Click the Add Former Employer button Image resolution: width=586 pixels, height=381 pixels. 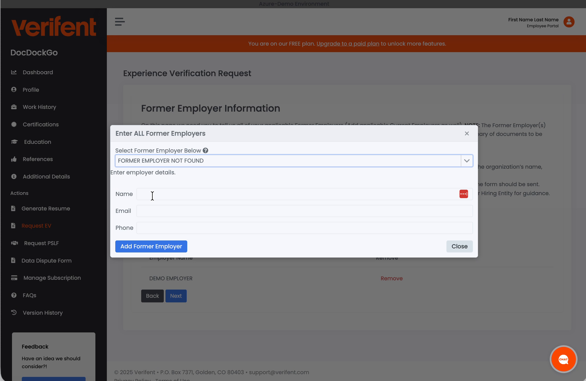coord(151,246)
